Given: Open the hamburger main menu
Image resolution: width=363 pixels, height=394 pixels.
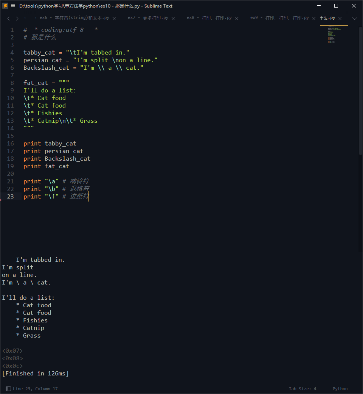Looking at the screenshot, I should pos(13,6).
